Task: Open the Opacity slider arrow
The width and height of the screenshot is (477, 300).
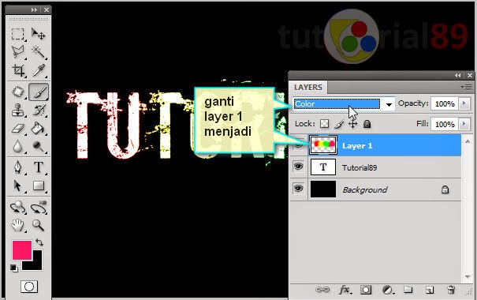Action: click(x=464, y=104)
